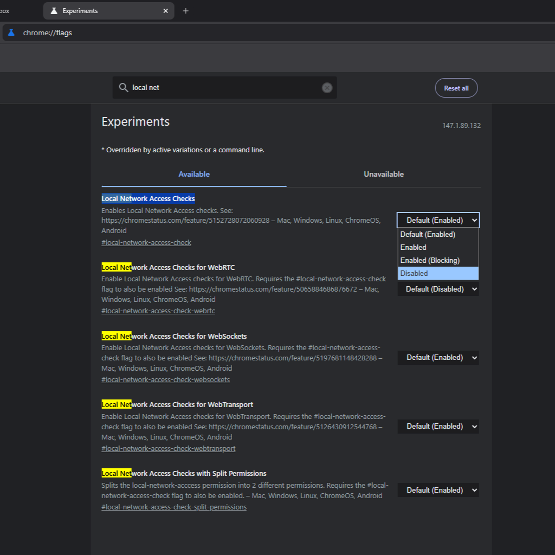Switch to the Unavailable tab
Image resolution: width=555 pixels, height=555 pixels.
pos(384,174)
